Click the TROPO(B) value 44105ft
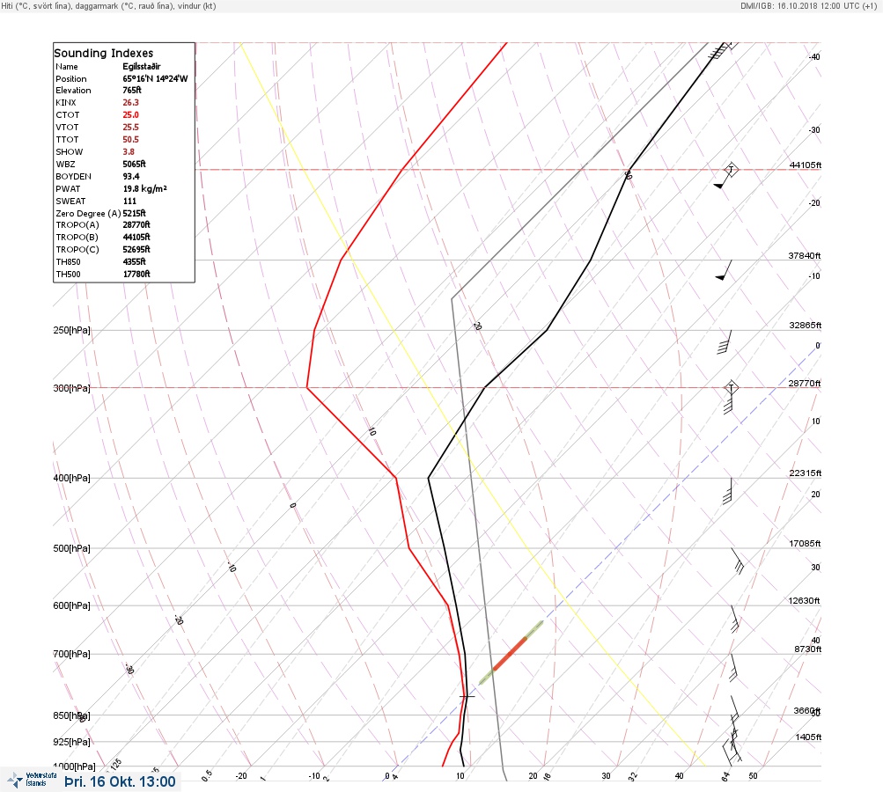Screen dimensions: 883x792 [x=136, y=237]
